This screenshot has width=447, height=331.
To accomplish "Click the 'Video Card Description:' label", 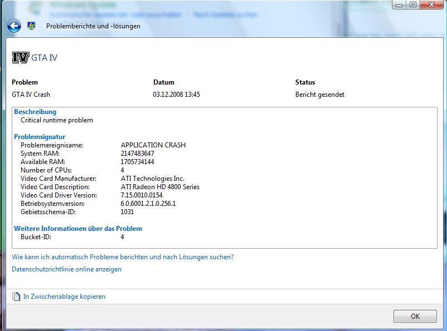I will click(x=55, y=187).
